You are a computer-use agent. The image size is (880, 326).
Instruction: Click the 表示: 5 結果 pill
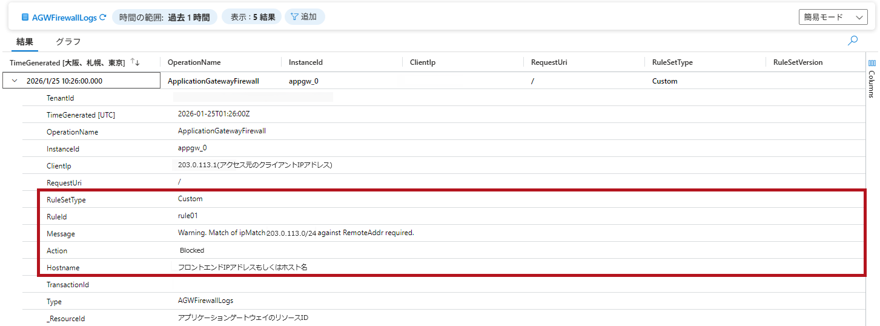[x=252, y=17]
